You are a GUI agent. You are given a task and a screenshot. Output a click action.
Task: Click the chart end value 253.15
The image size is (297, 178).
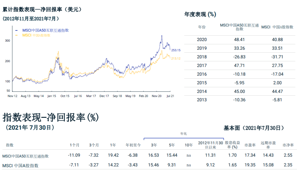click(x=176, y=50)
